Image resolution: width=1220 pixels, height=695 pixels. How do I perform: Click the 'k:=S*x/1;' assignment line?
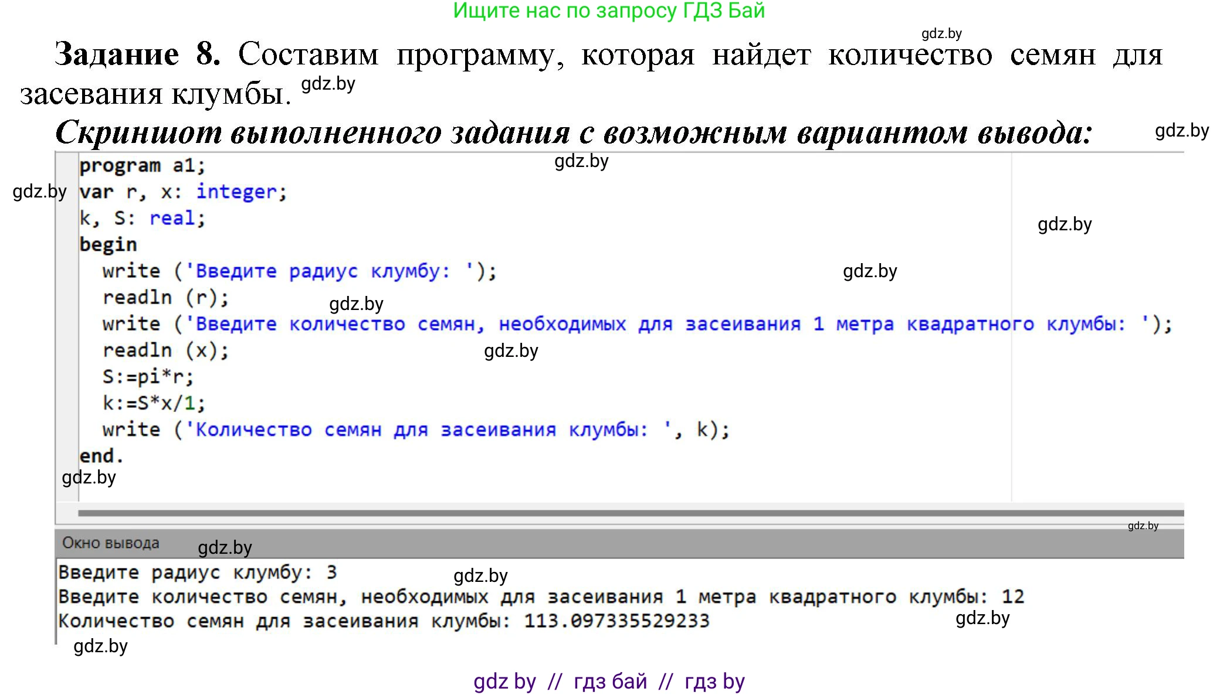point(154,403)
